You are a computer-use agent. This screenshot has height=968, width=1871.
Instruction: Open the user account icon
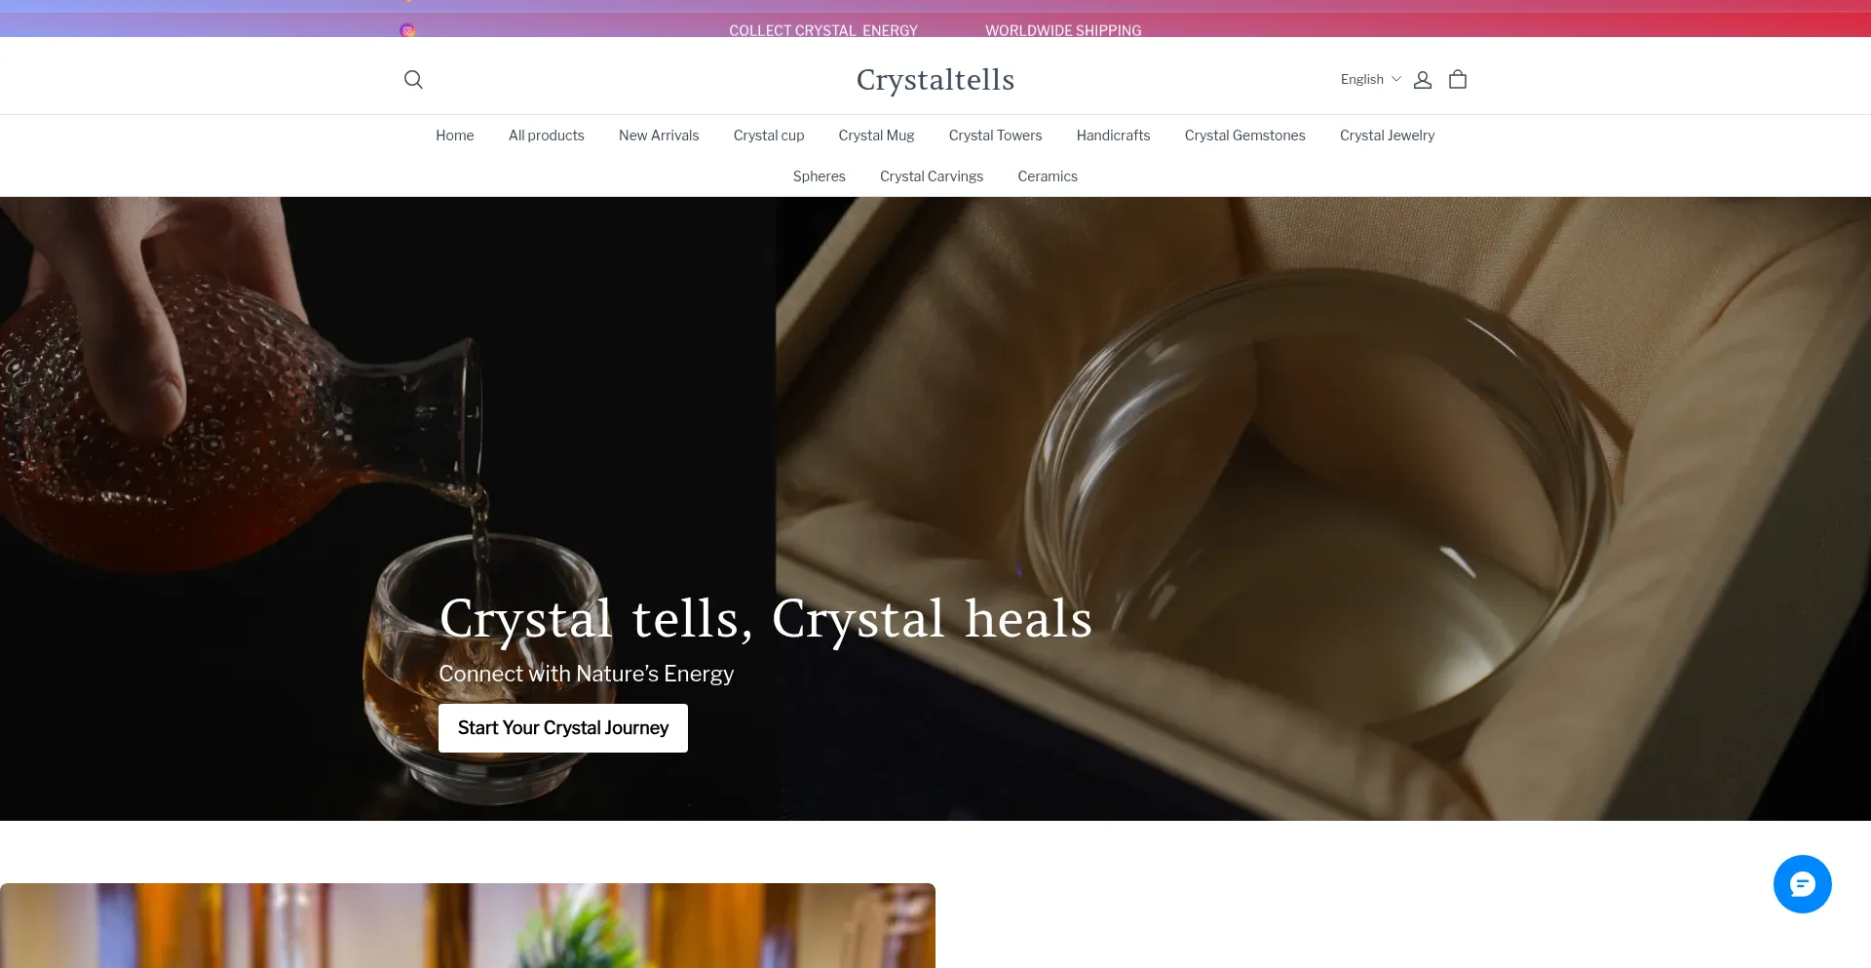pyautogui.click(x=1423, y=80)
